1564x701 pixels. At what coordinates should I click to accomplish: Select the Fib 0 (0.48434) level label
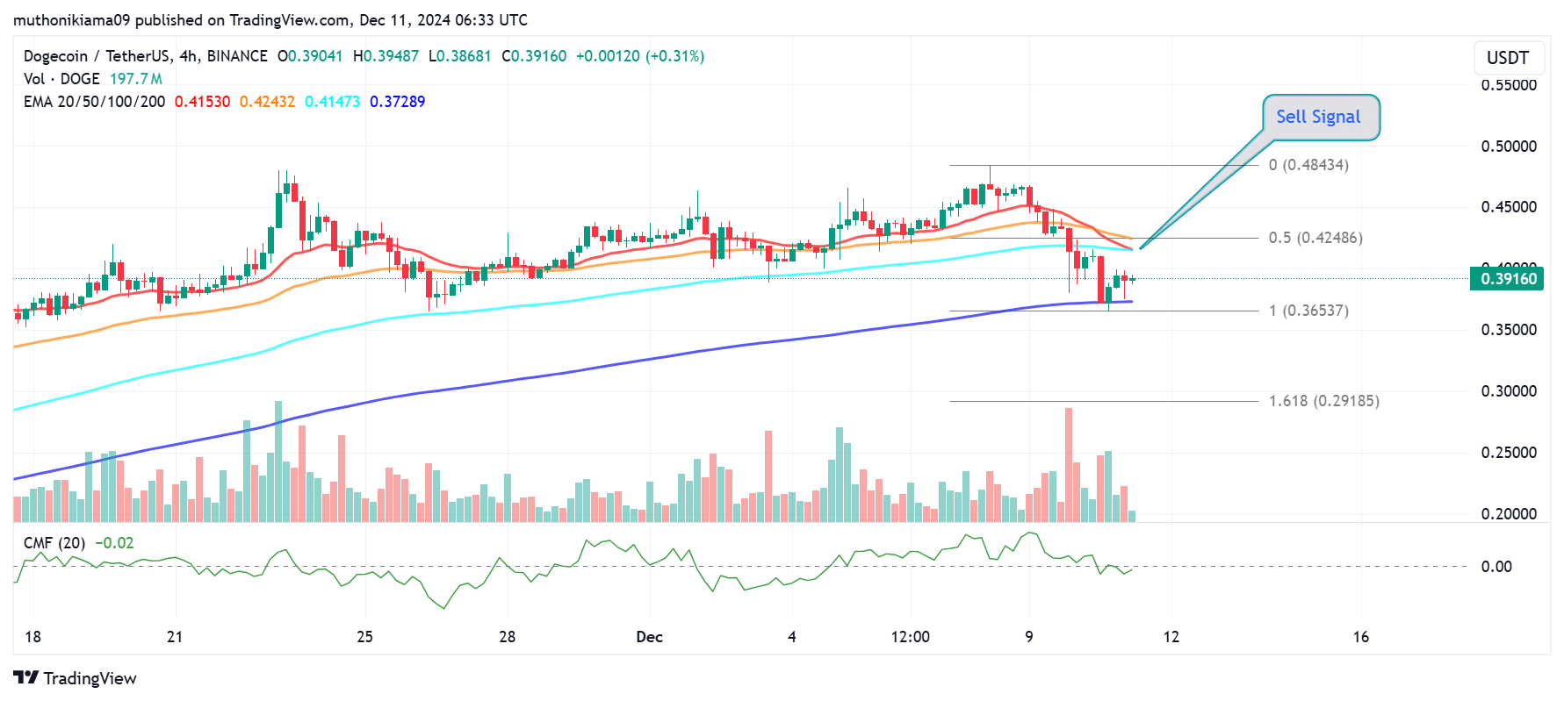tap(1308, 165)
